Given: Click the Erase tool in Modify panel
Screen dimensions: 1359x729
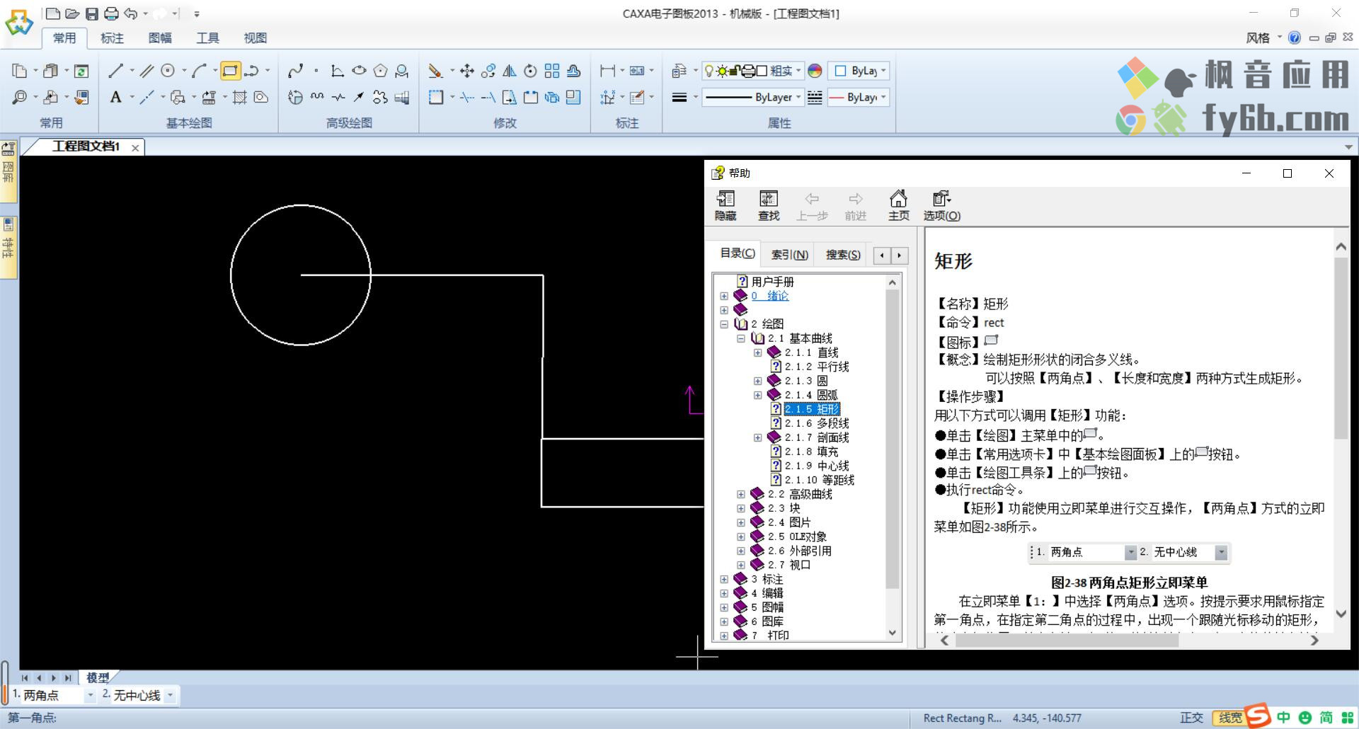Looking at the screenshot, I should [x=435, y=71].
